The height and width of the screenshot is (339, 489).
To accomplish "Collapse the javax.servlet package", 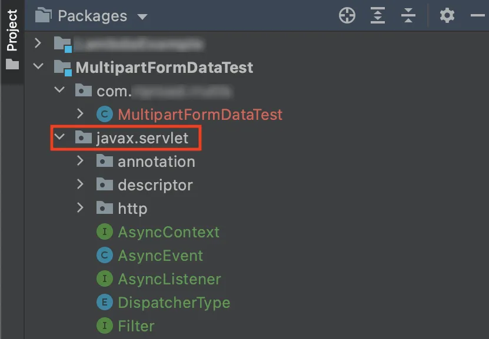I will pos(59,137).
